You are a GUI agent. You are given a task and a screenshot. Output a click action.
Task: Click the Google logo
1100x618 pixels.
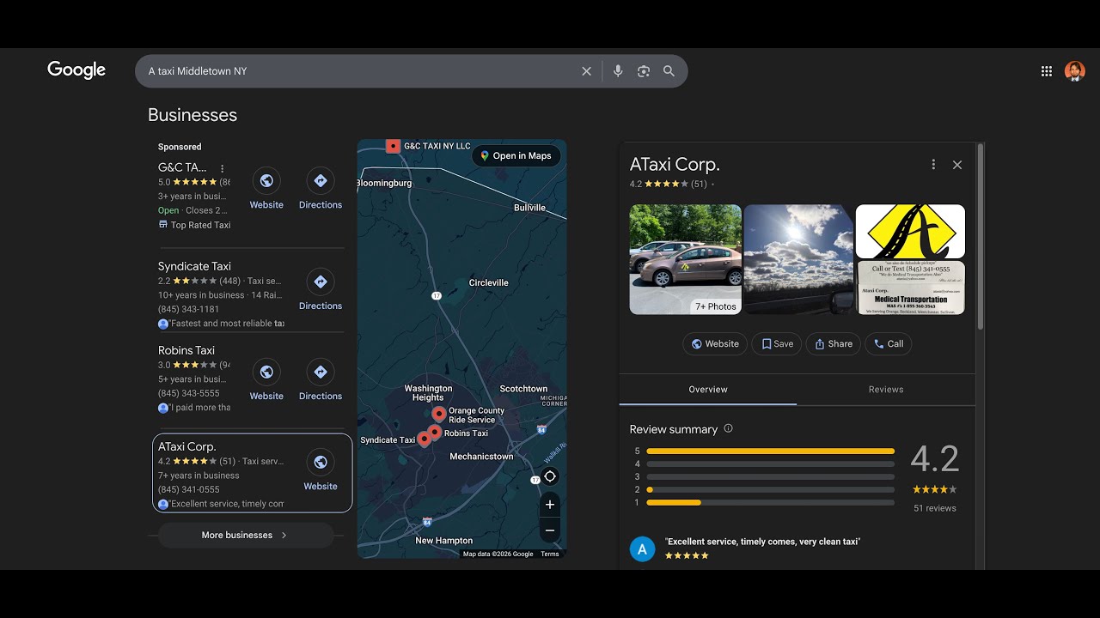[x=76, y=70]
